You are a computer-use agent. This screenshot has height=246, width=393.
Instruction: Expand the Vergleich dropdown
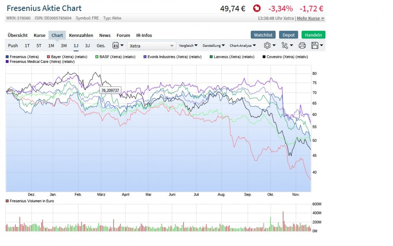point(188,46)
